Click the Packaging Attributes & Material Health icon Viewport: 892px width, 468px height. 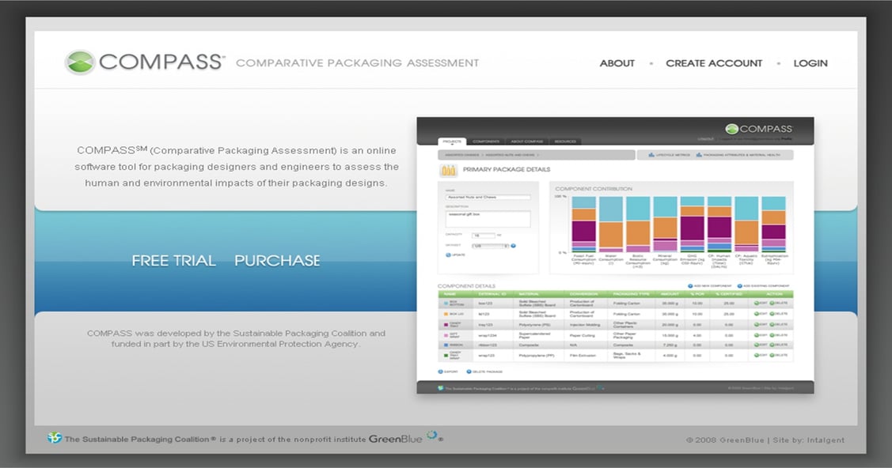pos(699,154)
